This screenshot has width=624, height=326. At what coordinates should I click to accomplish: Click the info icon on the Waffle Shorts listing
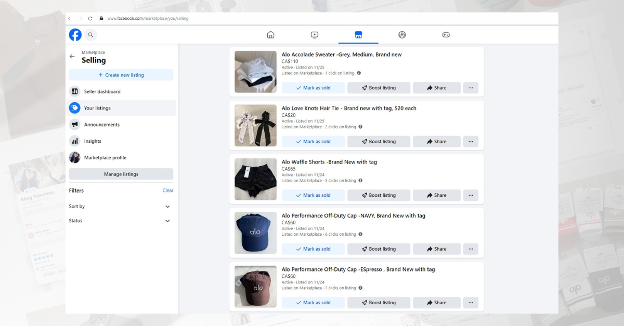(x=360, y=181)
